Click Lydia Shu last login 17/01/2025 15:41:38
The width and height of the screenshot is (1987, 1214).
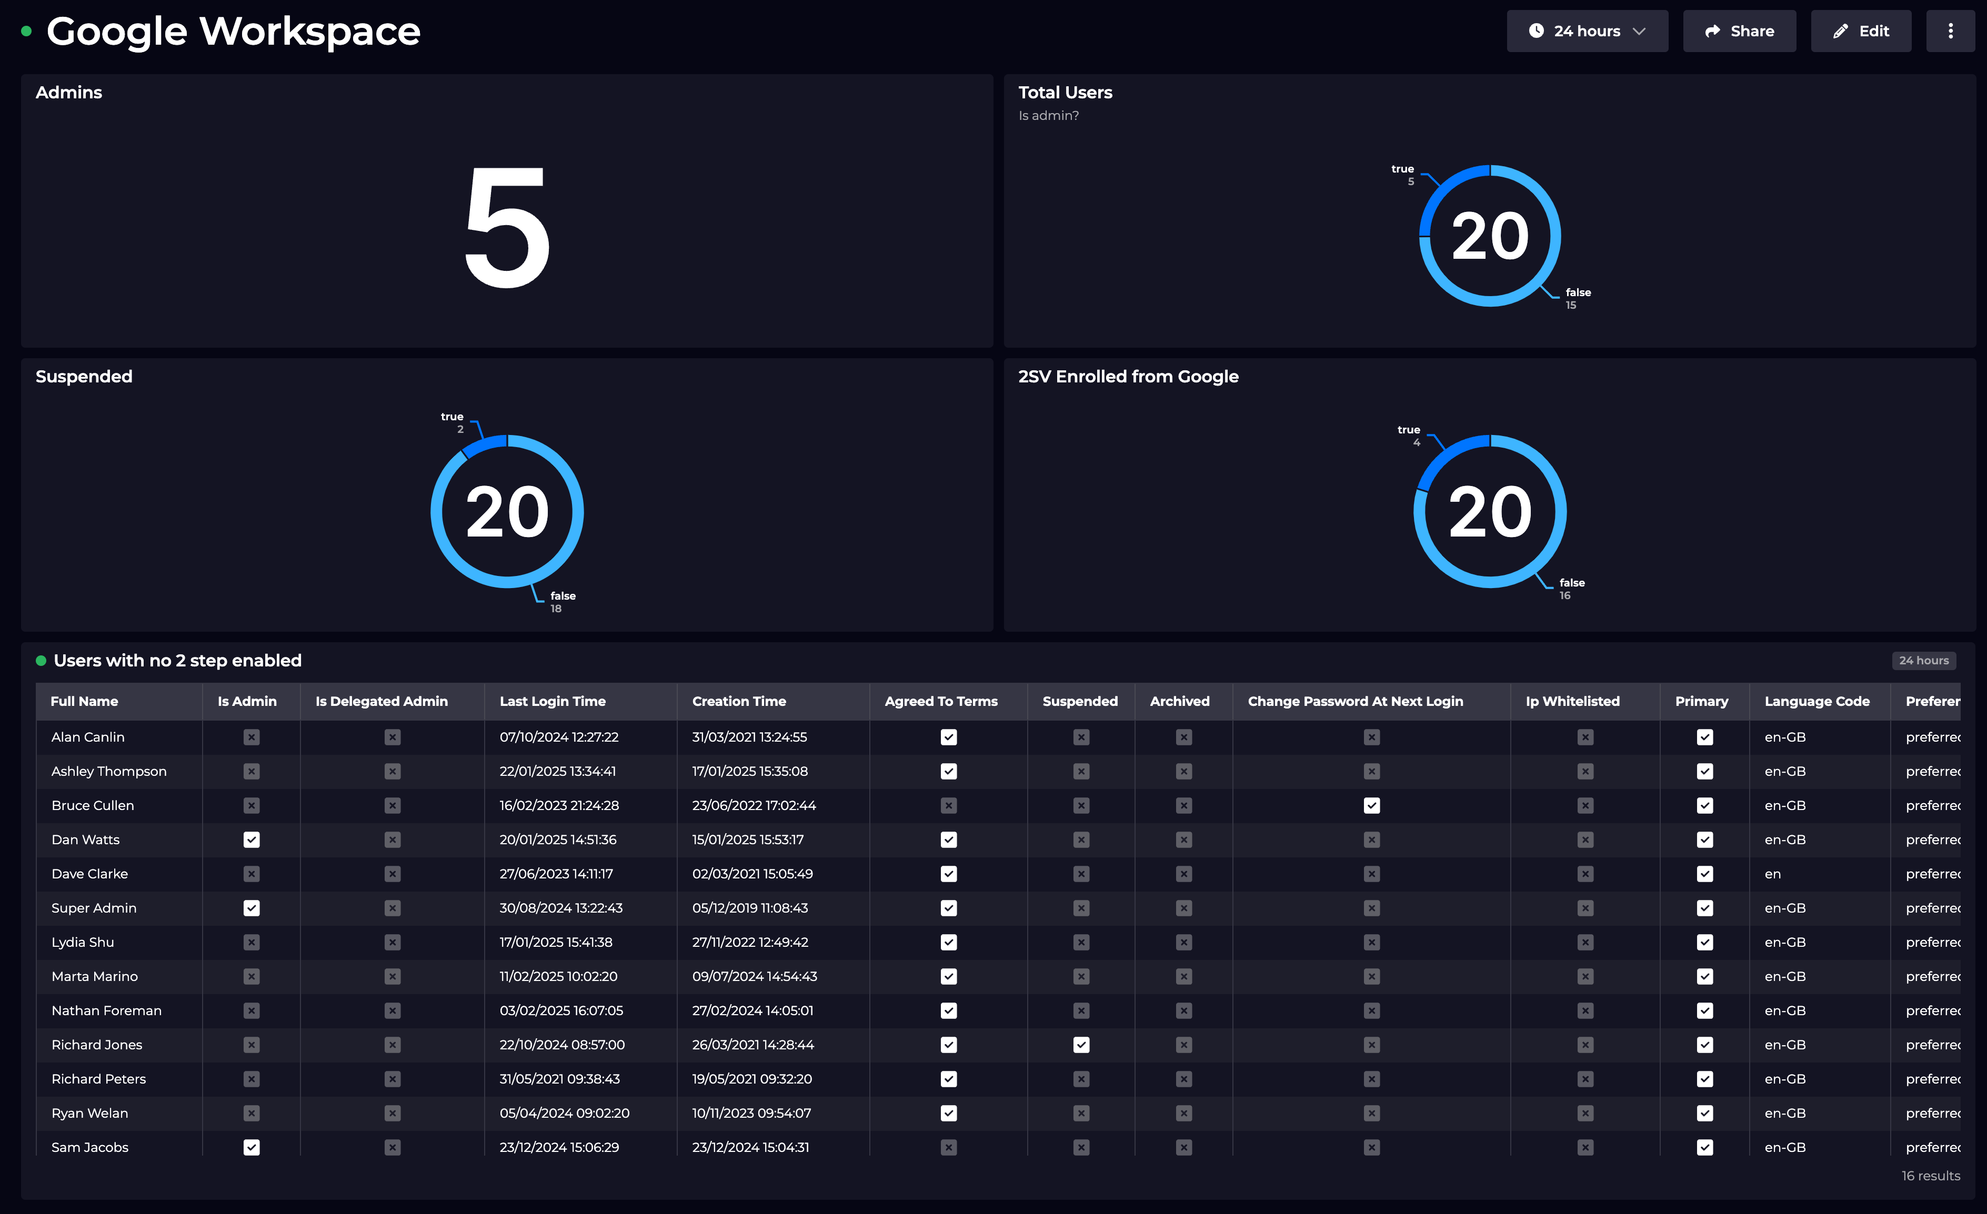point(556,943)
